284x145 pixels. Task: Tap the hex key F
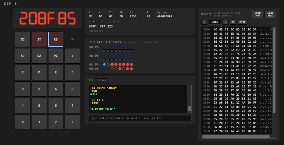[72, 72]
